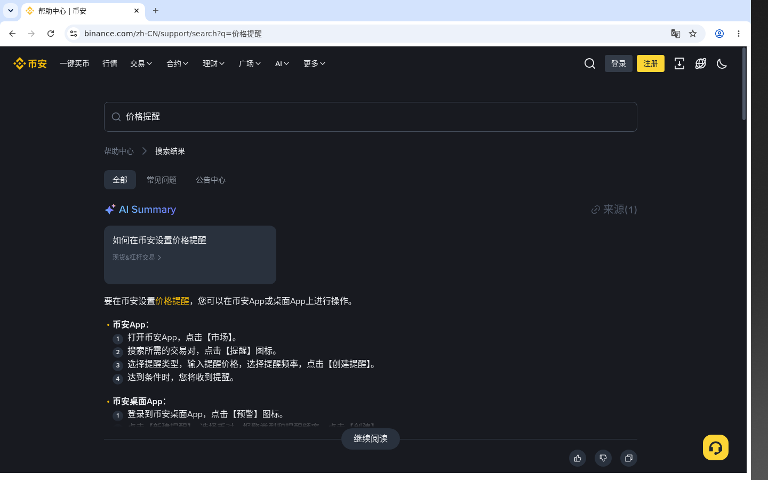
Task: Switch to the 公告中心 tab
Action: (x=211, y=180)
